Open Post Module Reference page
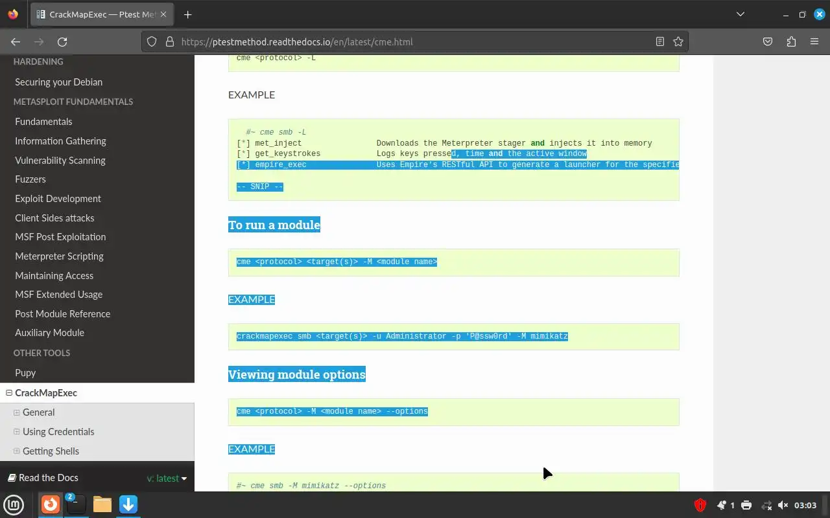 pos(63,314)
